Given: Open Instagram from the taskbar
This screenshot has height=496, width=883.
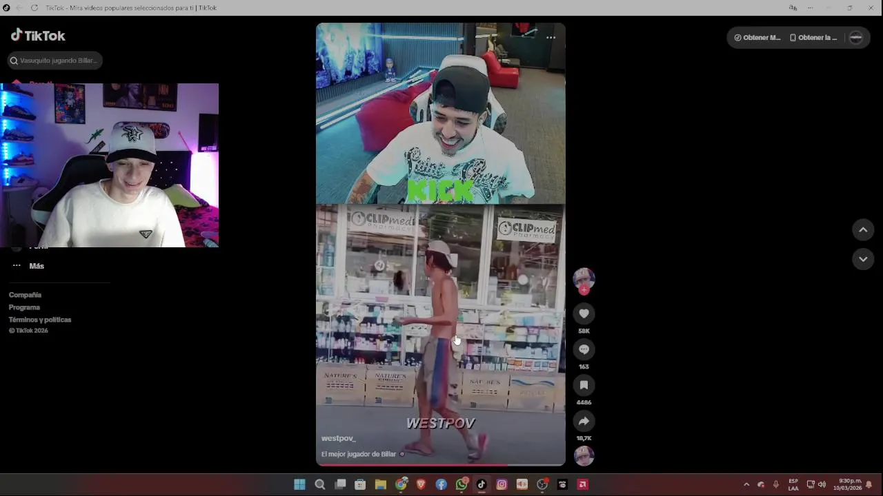Looking at the screenshot, I should click(502, 484).
